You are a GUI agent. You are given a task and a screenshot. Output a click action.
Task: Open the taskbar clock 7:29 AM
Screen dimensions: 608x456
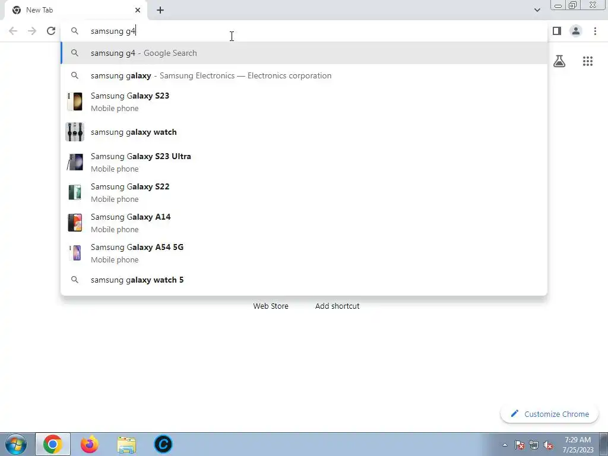pyautogui.click(x=578, y=445)
